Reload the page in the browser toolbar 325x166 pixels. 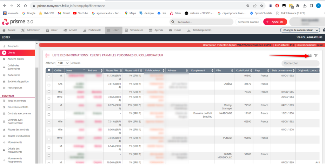[x=20, y=6]
